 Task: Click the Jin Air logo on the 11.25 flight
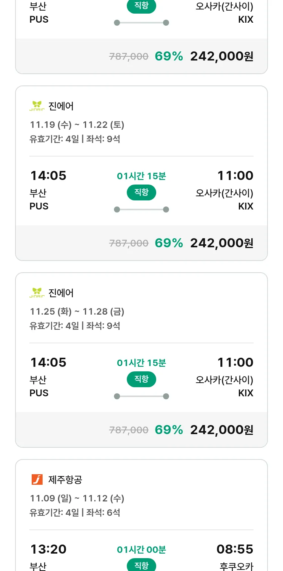click(x=37, y=293)
